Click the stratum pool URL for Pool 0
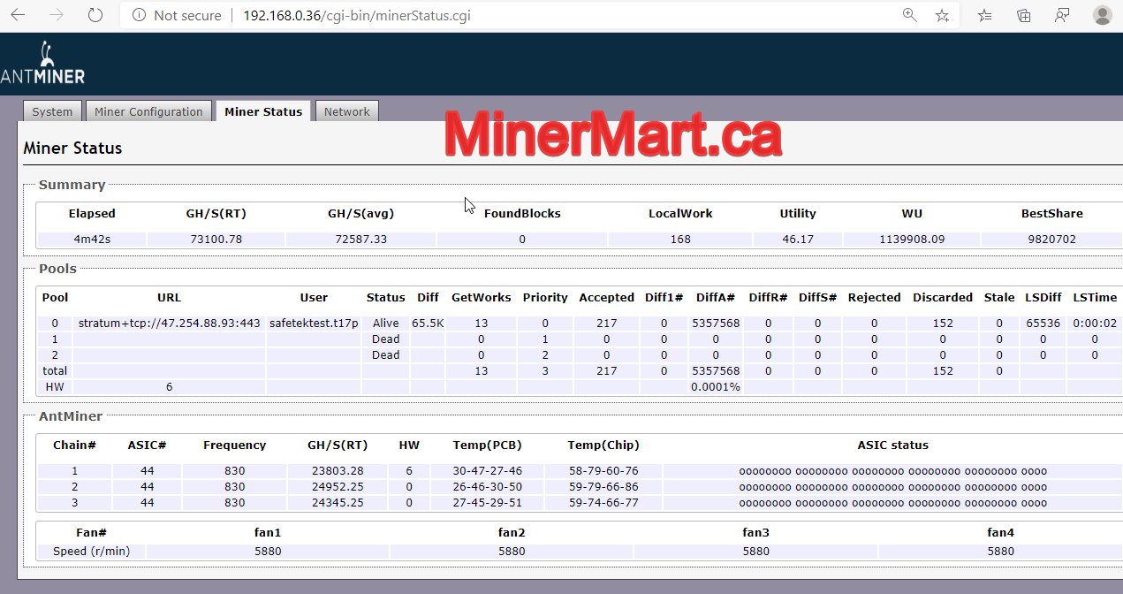 [x=168, y=323]
